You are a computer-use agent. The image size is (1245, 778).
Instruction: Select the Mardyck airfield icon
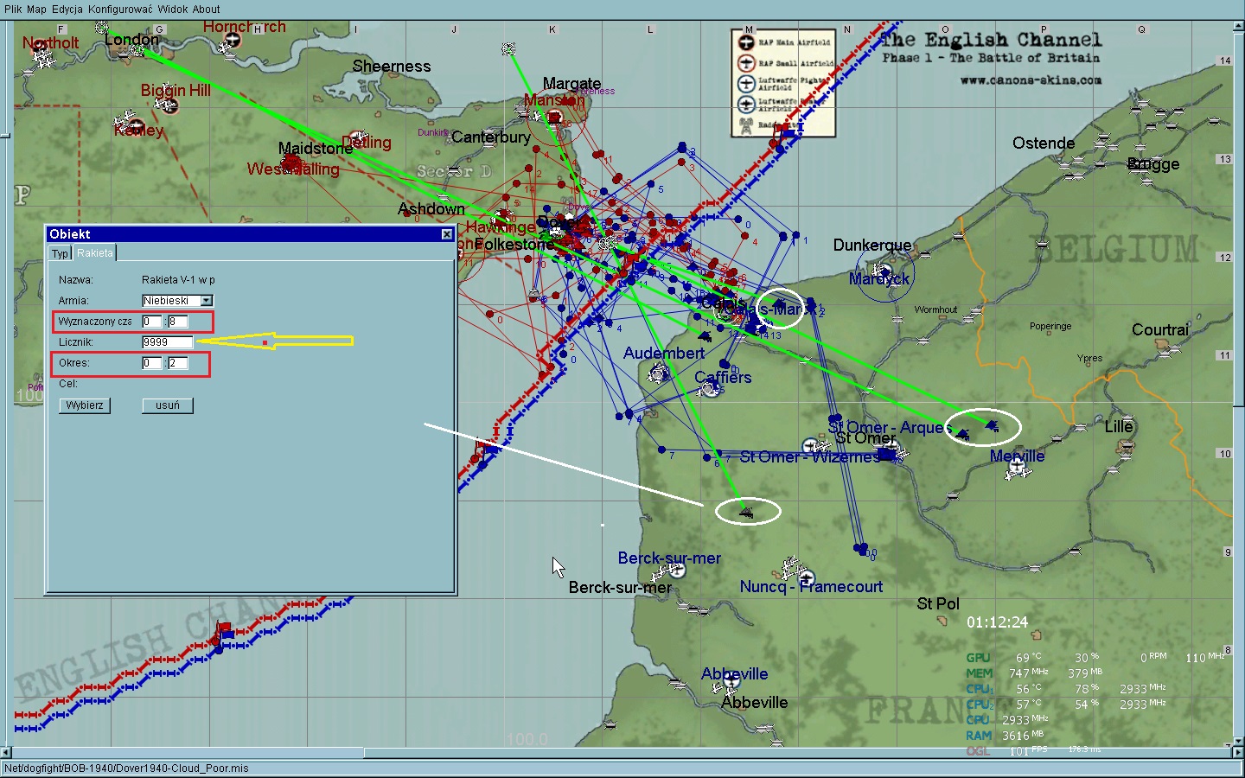click(883, 271)
